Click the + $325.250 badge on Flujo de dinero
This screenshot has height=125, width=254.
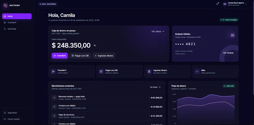[x=229, y=86]
